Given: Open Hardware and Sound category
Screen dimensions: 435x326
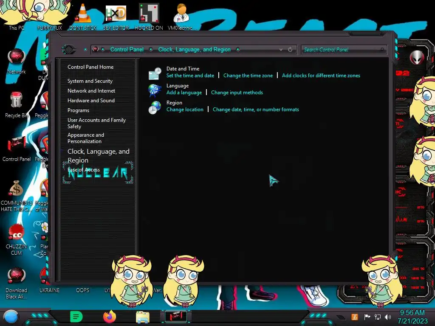Looking at the screenshot, I should click(91, 100).
